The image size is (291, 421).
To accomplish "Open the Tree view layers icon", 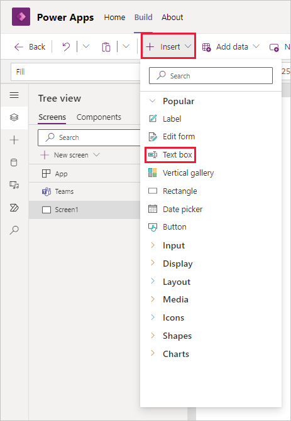I will pyautogui.click(x=14, y=117).
